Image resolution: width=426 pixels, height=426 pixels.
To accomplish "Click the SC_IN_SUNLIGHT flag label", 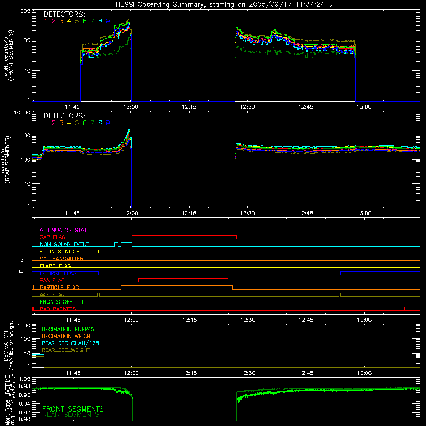I will [x=61, y=251].
